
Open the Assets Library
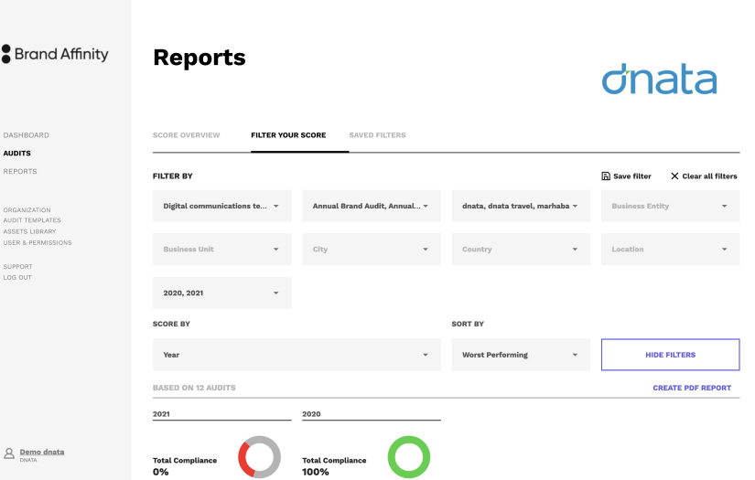[29, 231]
